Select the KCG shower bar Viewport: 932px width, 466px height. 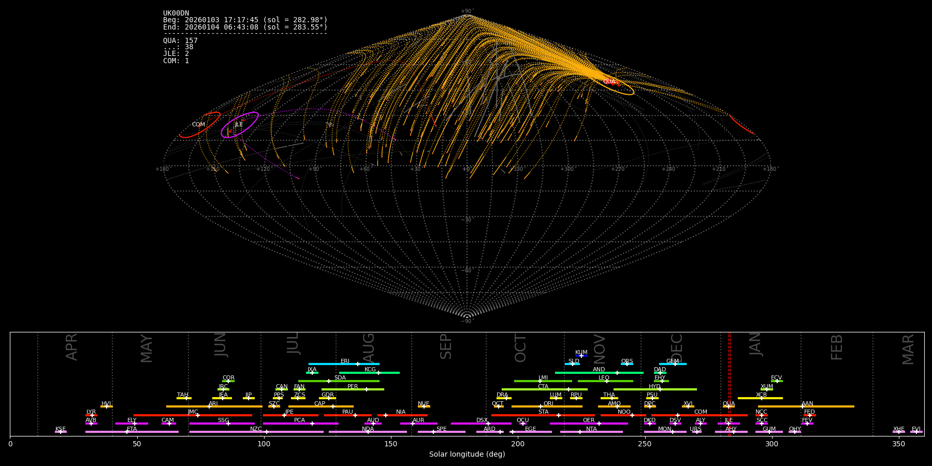[x=369, y=373]
